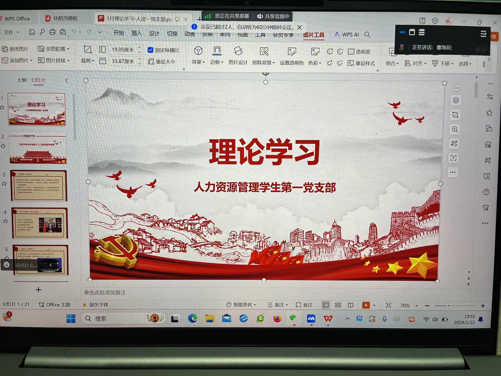The width and height of the screenshot is (501, 376).
Task: Switch to slide sorter grid view icon
Action: [338, 305]
